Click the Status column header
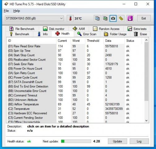Image resolution: width=156 pixels, height=149 pixels. click(x=133, y=41)
